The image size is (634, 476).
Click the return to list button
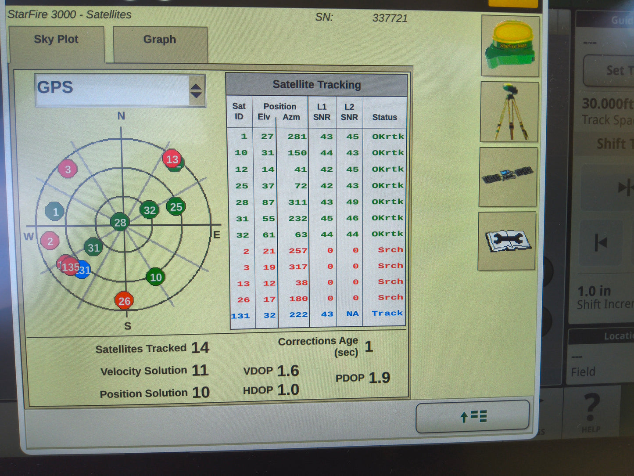point(473,416)
